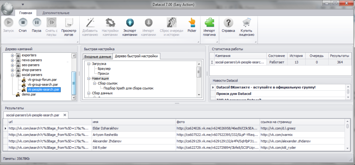This screenshot has width=355, height=165.
Task: Click the seo-parsers folder icon
Action: pyautogui.click(x=18, y=65)
